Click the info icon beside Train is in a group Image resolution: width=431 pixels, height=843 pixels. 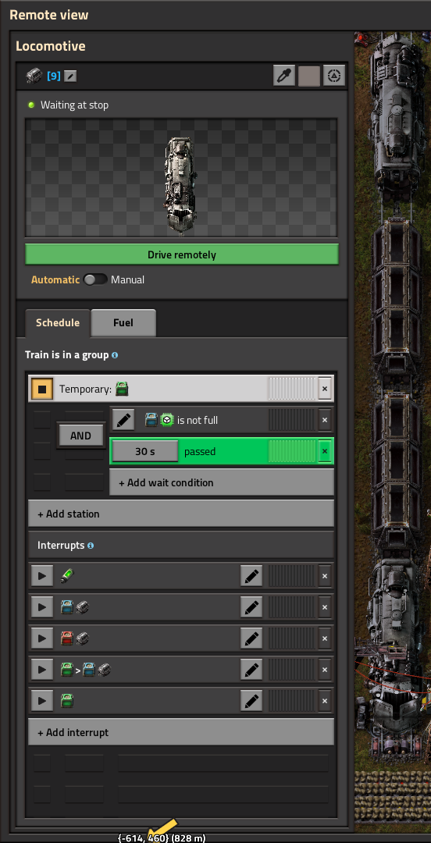pyautogui.click(x=115, y=355)
